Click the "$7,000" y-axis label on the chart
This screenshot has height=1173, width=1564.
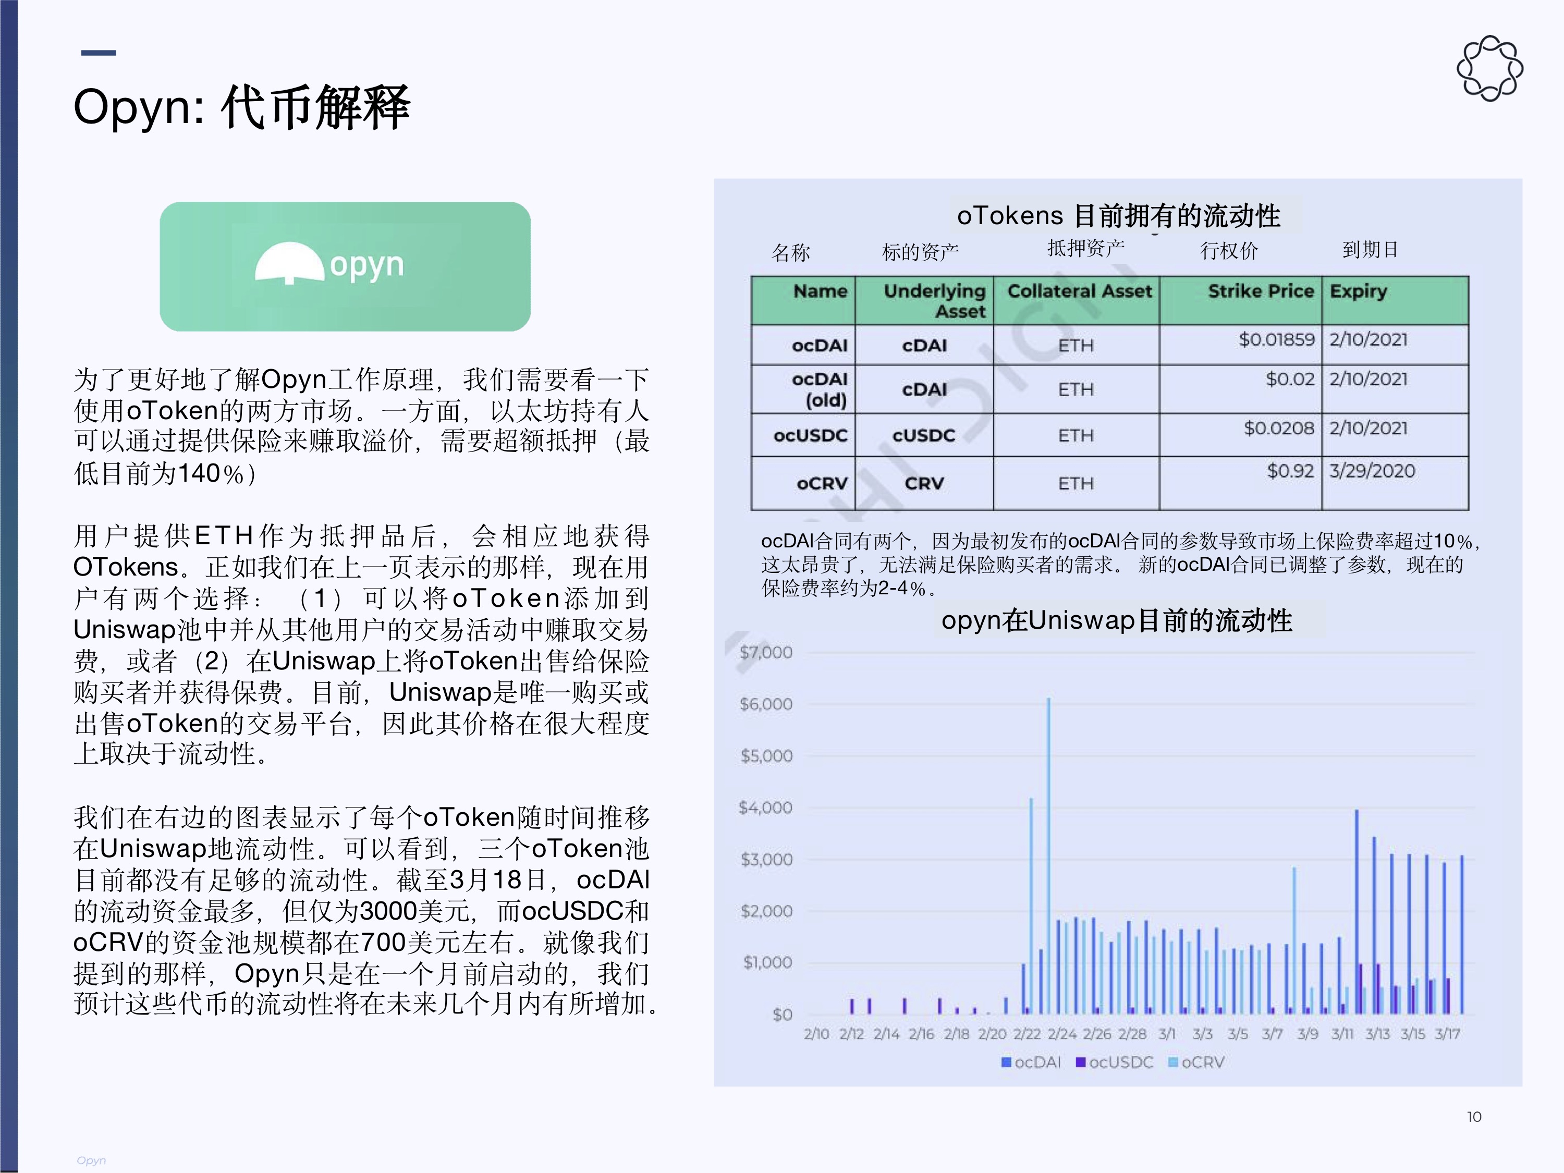(766, 652)
